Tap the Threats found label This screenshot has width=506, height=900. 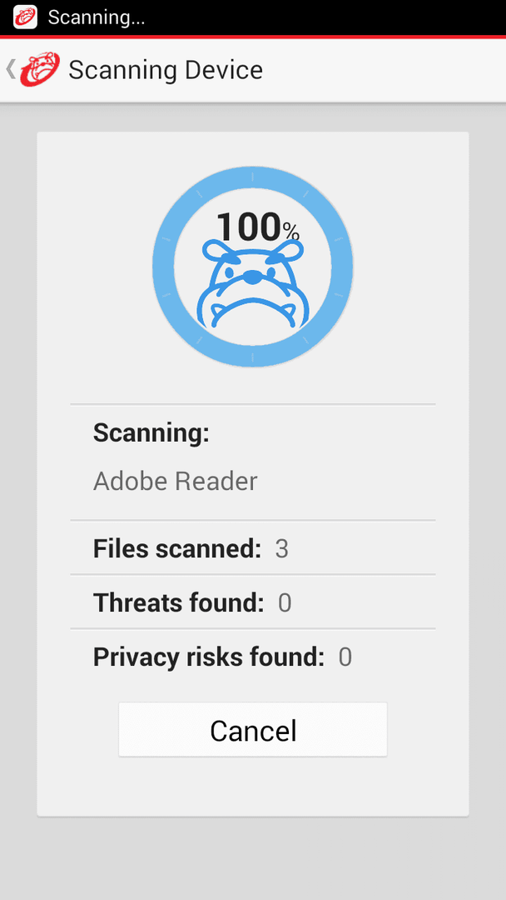[x=179, y=603]
